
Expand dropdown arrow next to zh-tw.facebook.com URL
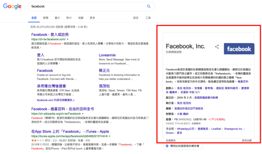tap(68, 39)
